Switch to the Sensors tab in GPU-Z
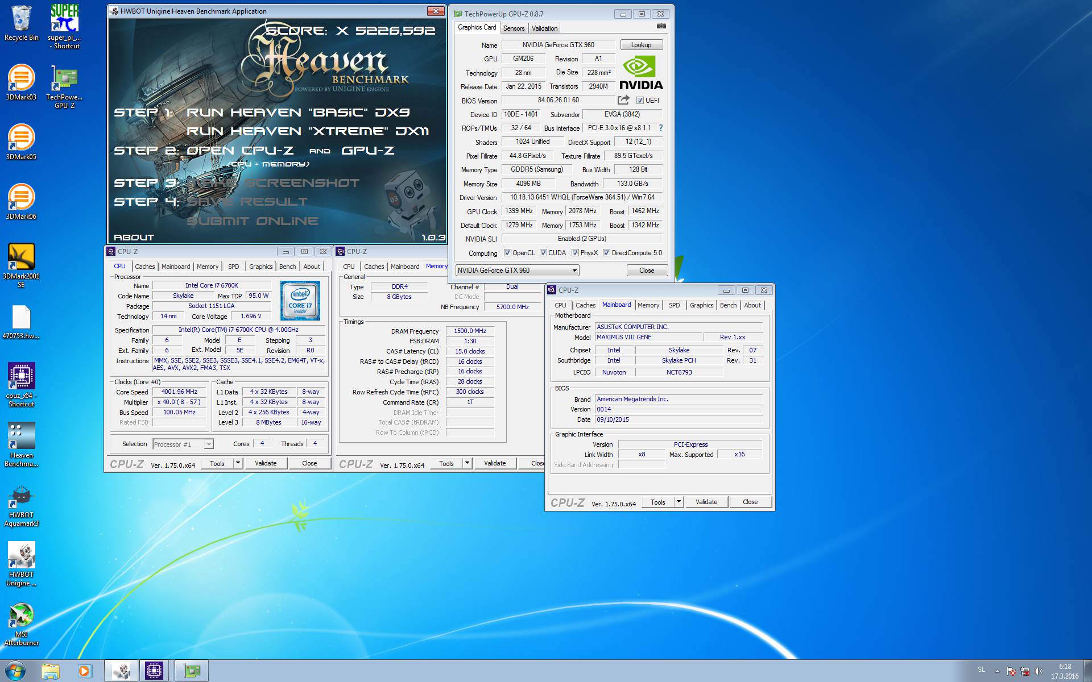1092x682 pixels. (514, 28)
